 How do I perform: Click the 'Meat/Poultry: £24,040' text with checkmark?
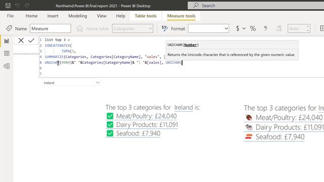point(146,116)
